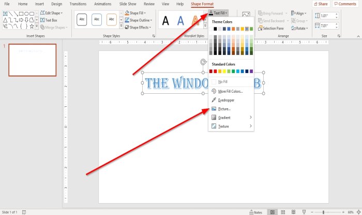Apply the orange outline Abc shape style
This screenshot has width=362, height=215.
tap(112, 19)
